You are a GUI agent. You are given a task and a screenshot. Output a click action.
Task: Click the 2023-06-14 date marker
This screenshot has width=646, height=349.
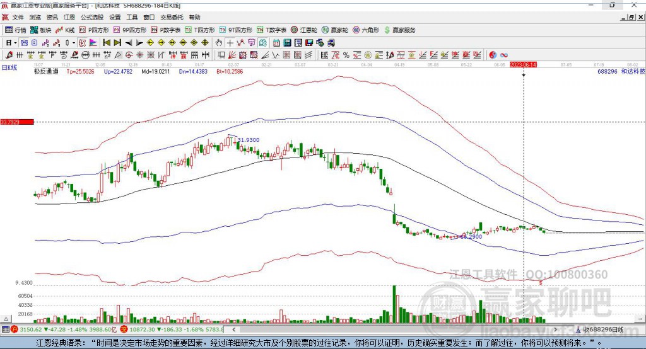523,65
